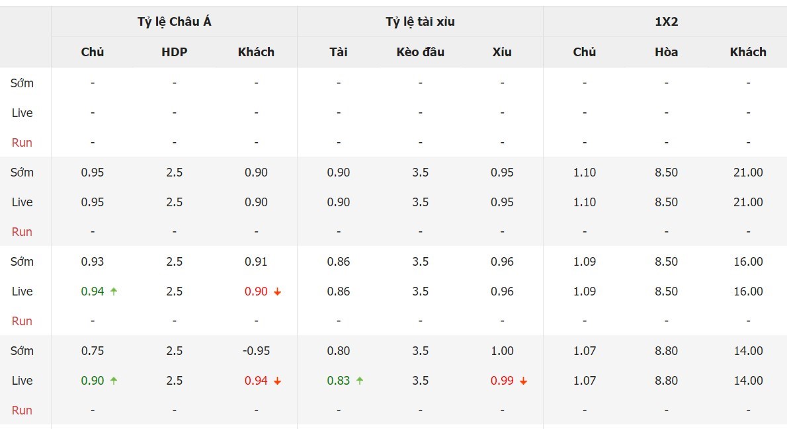This screenshot has width=787, height=429.
Task: Click the Hòa column header
Action: pos(666,52)
